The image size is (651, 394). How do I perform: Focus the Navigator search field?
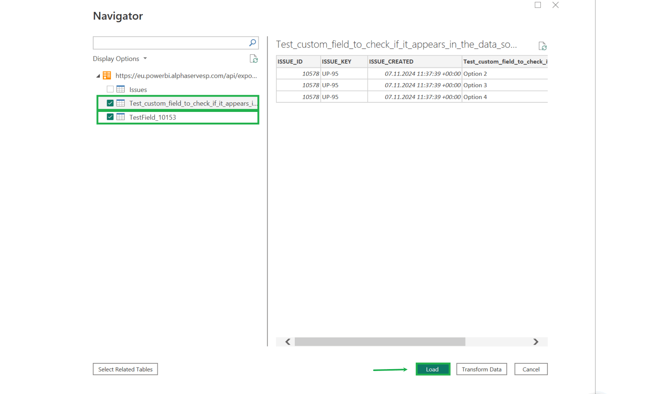tap(170, 43)
